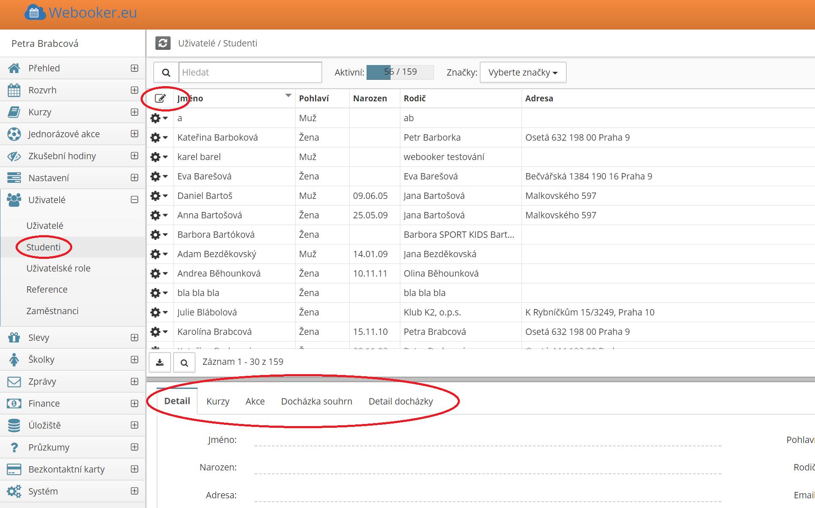Switch to the Docházka souhrn tab
The width and height of the screenshot is (815, 508).
(316, 401)
